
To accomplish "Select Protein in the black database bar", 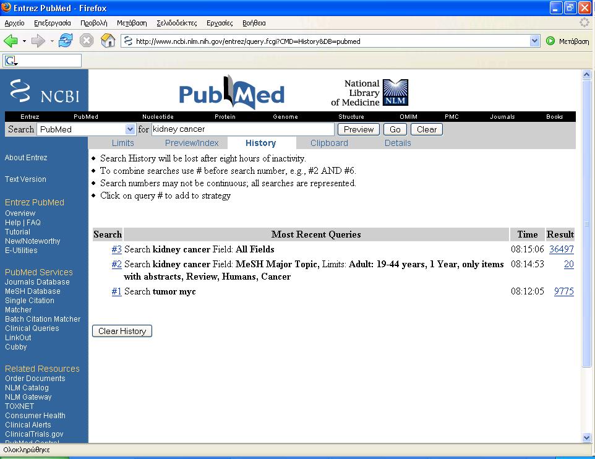I will [225, 116].
